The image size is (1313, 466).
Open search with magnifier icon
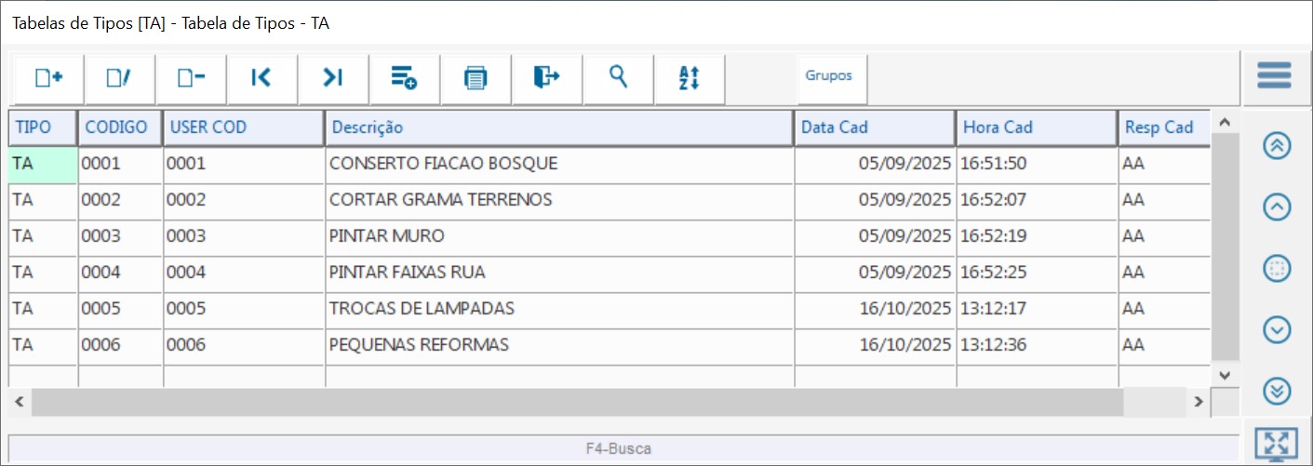[x=618, y=78]
